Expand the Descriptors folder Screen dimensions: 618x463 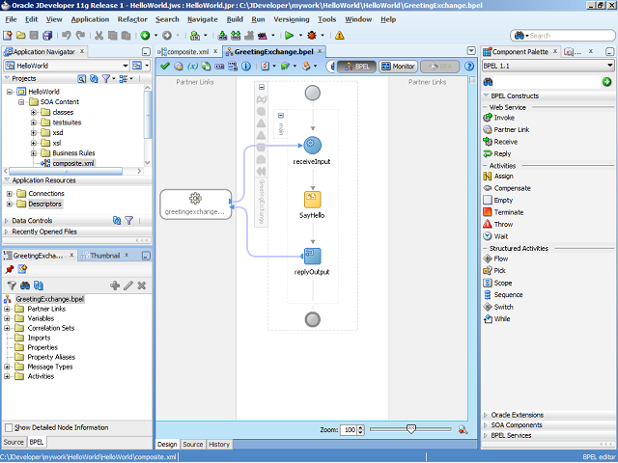[9, 204]
